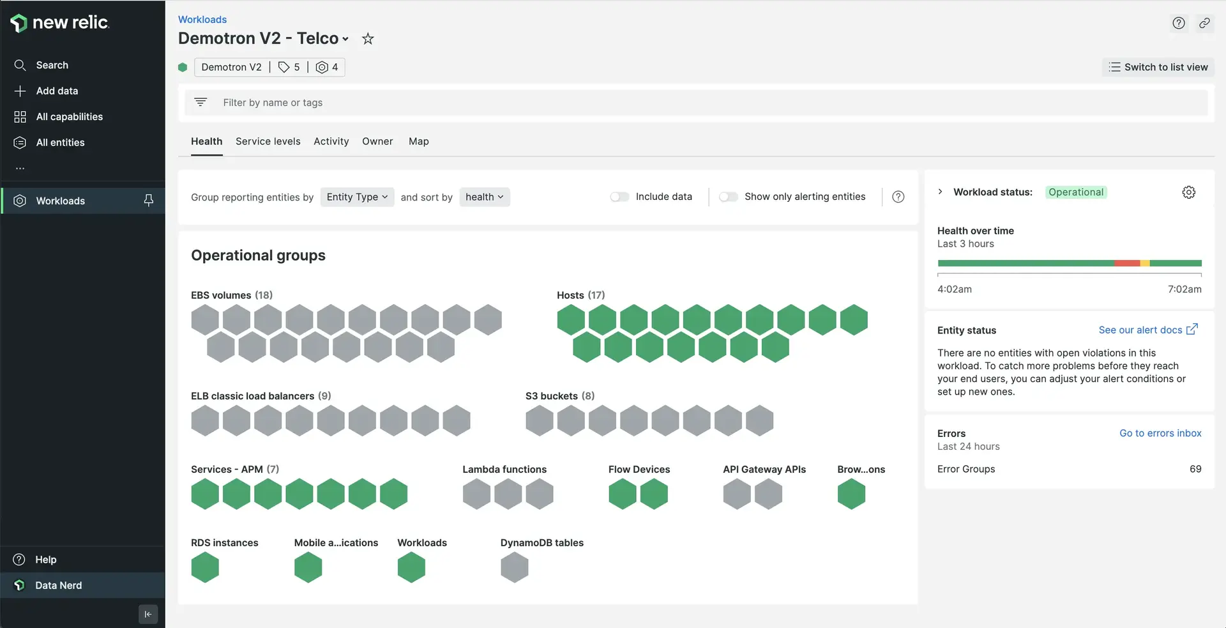
Task: Expand the Workload status section chevron
Action: click(940, 192)
